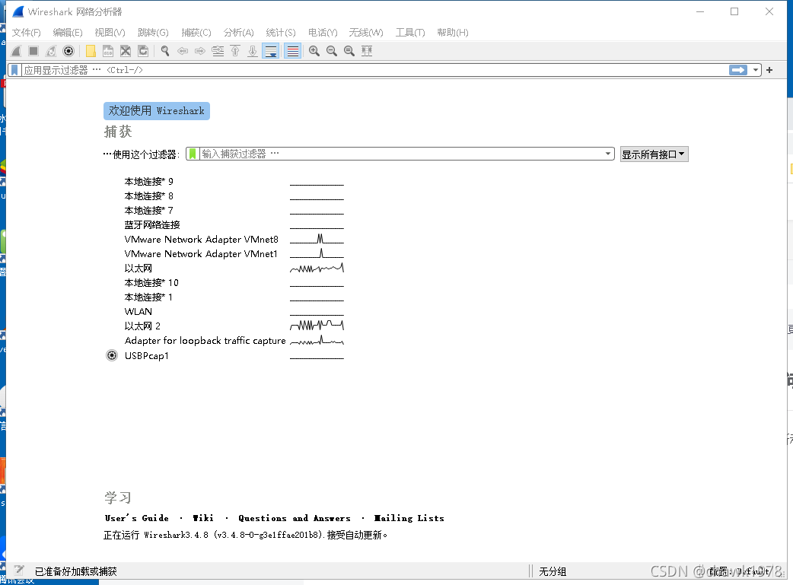Click display filter bookmark icon
Screen dimensions: 793x585
tap(14, 70)
